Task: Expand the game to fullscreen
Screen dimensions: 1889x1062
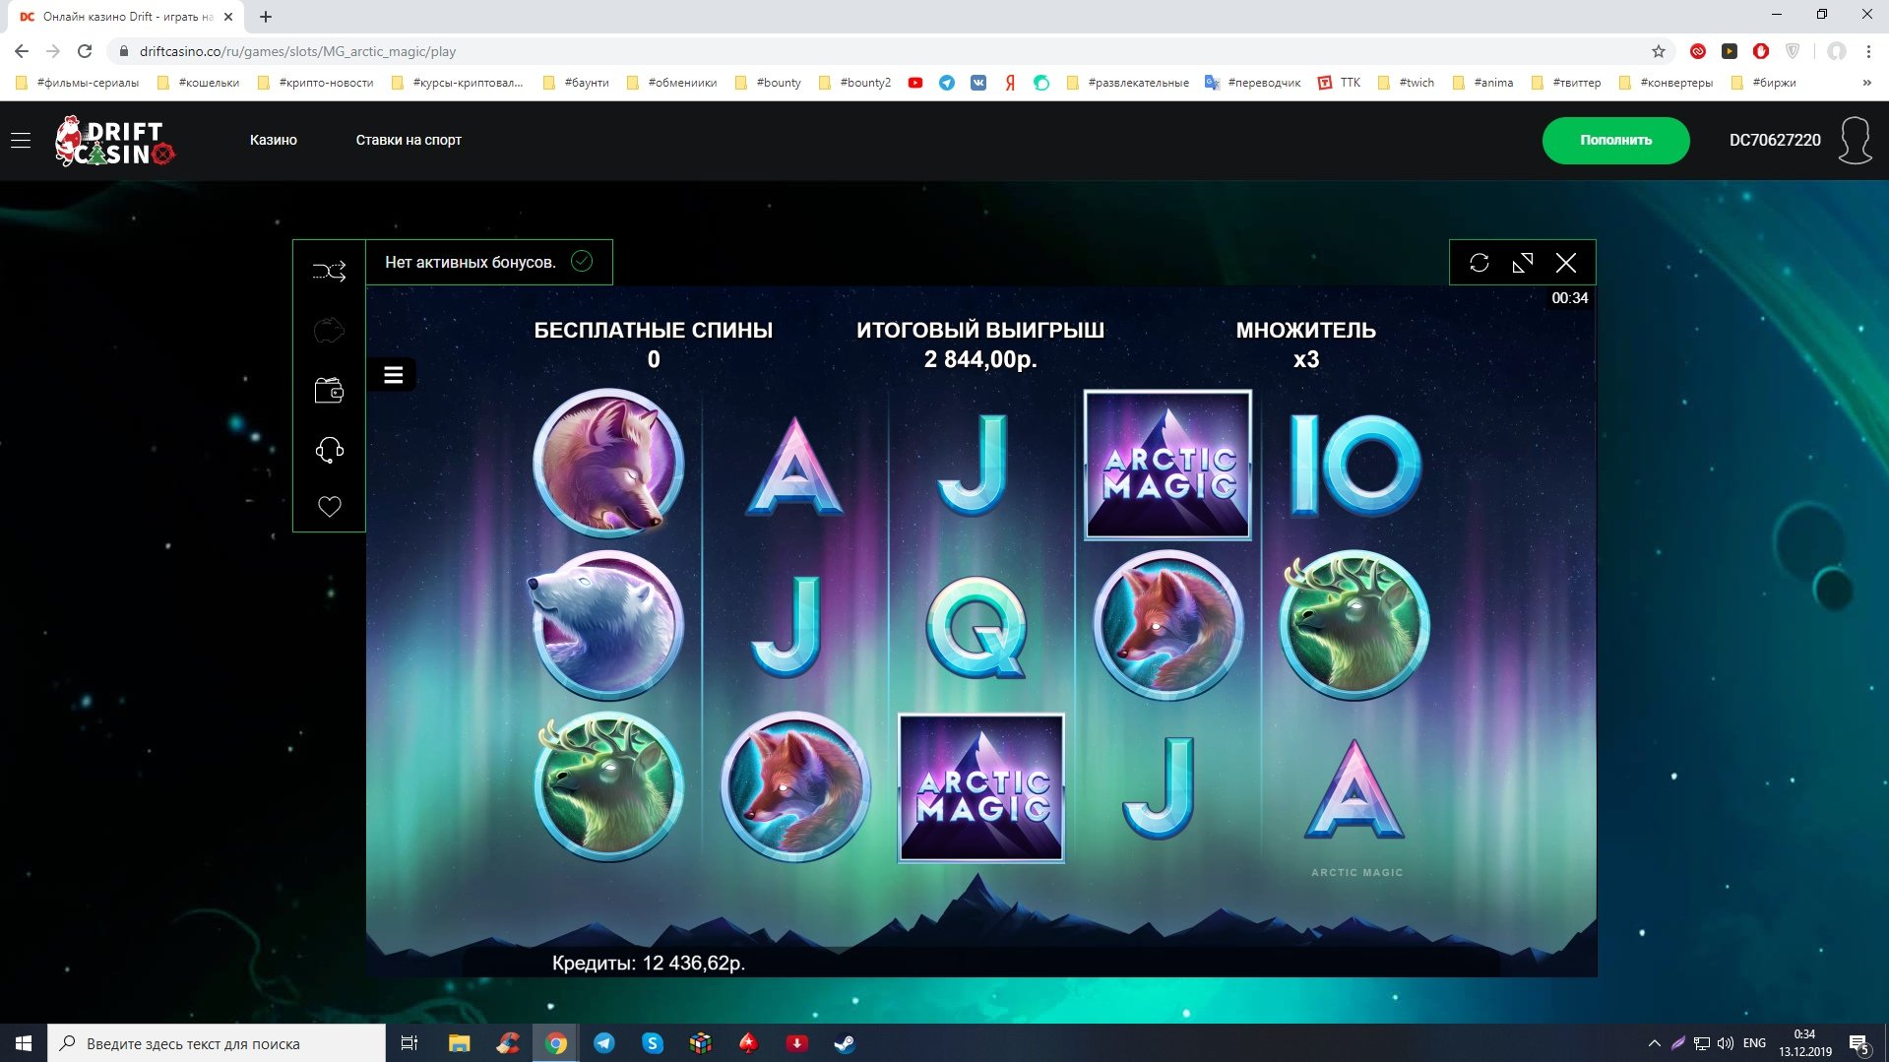Action: tap(1522, 263)
